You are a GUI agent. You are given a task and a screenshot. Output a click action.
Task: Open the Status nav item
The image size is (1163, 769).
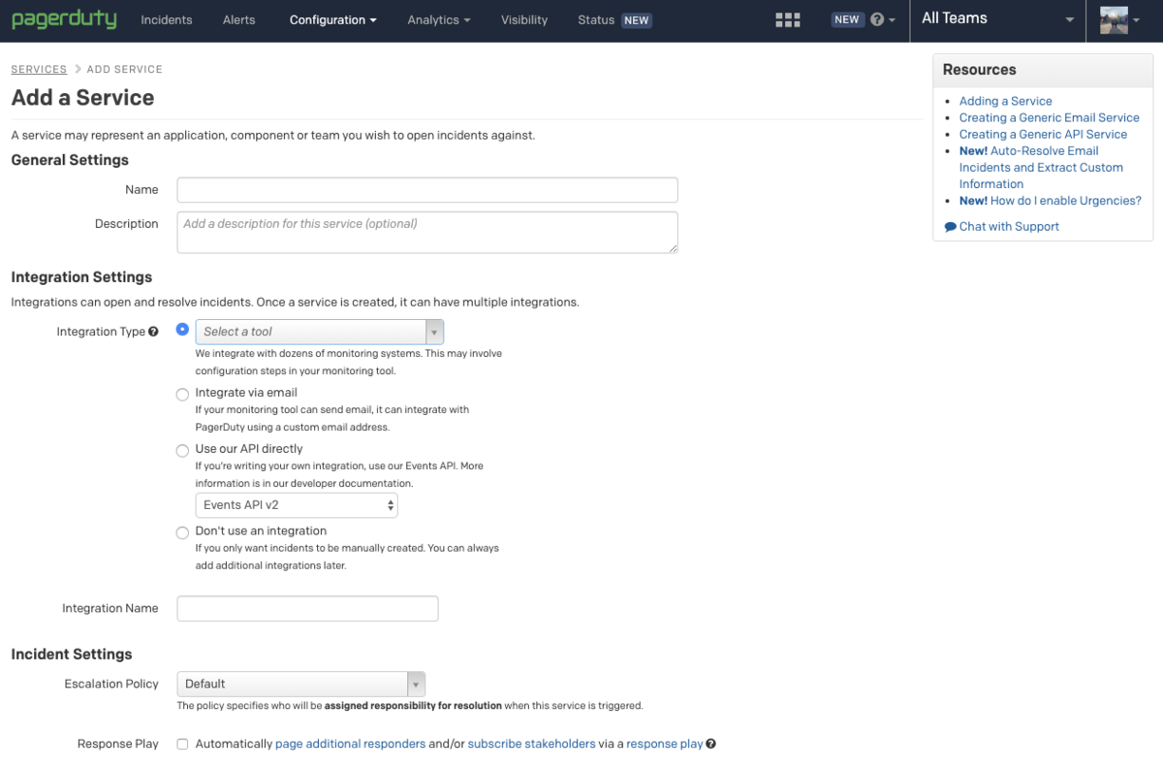[x=596, y=20]
